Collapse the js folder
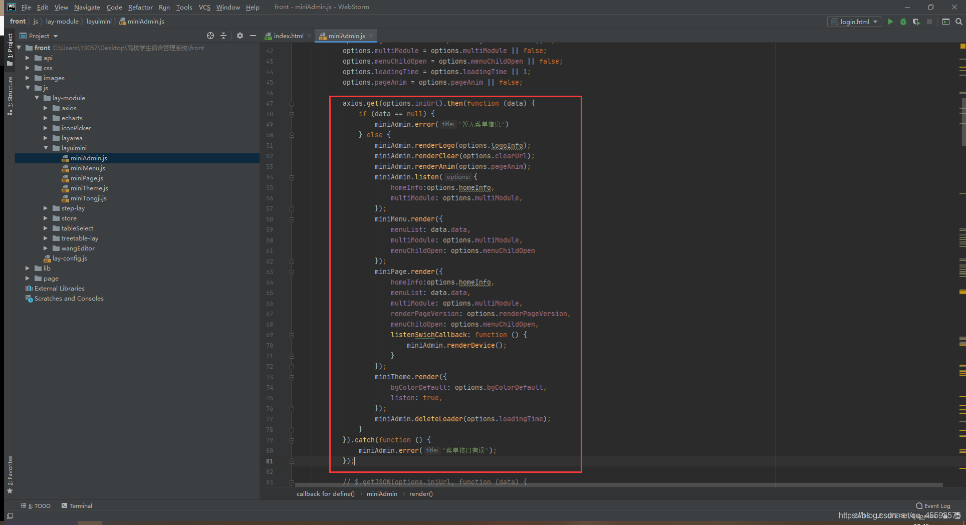 point(28,88)
